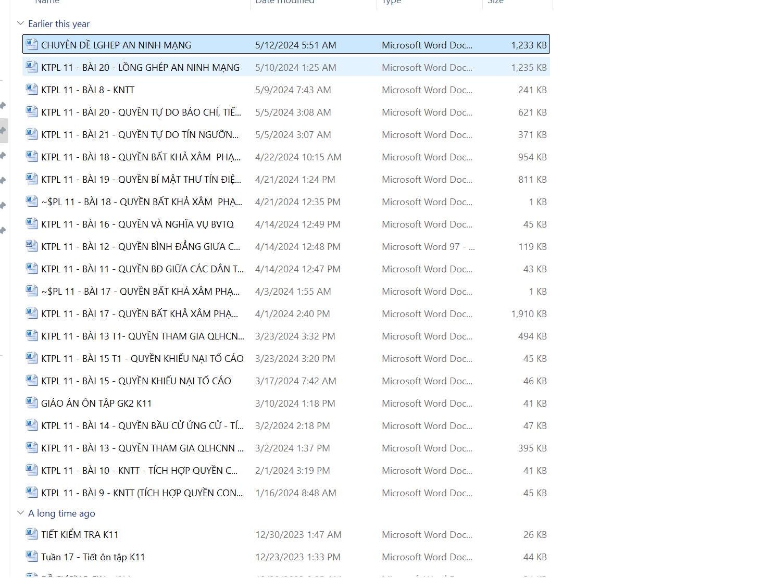Click date 5/12/2024 5:51 AM
Viewport: 775px width, 578px height.
296,45
